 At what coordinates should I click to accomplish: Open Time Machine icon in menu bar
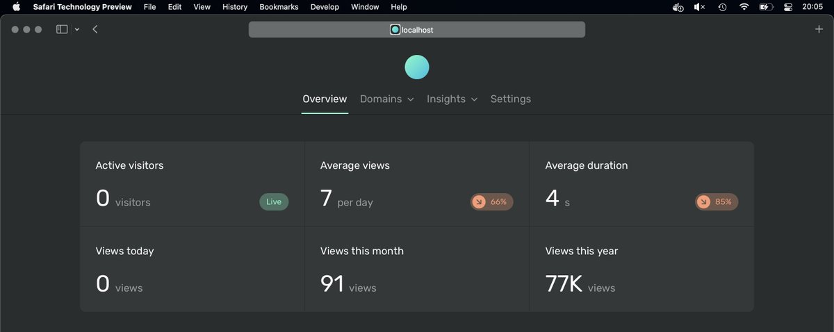pyautogui.click(x=722, y=7)
